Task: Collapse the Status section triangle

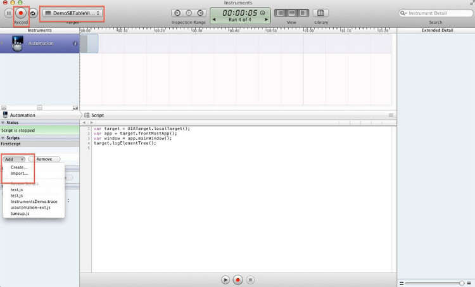Action: tap(3, 122)
